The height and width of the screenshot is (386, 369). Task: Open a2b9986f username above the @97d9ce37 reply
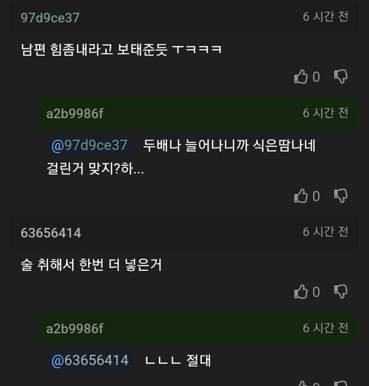point(74,113)
